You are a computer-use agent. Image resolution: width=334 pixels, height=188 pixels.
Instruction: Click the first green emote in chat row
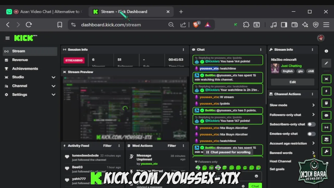pyautogui.click(x=198, y=168)
